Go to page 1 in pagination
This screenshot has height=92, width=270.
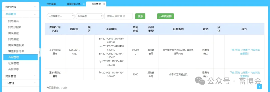259,86
